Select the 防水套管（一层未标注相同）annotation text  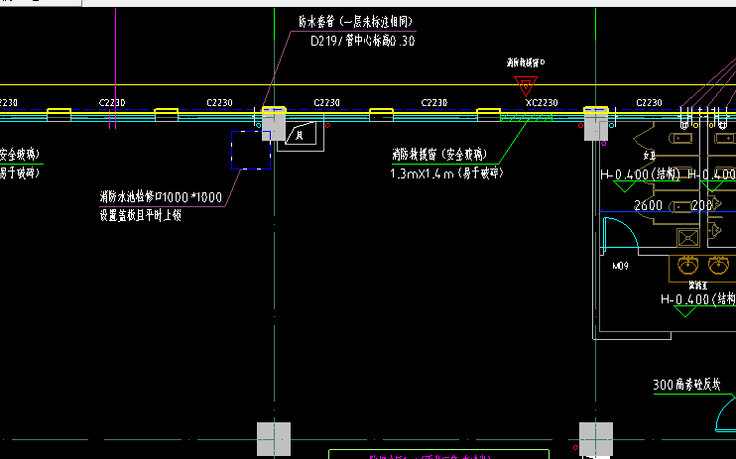355,22
